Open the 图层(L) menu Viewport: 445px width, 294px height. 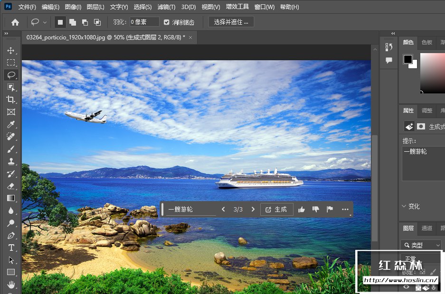[x=95, y=7]
